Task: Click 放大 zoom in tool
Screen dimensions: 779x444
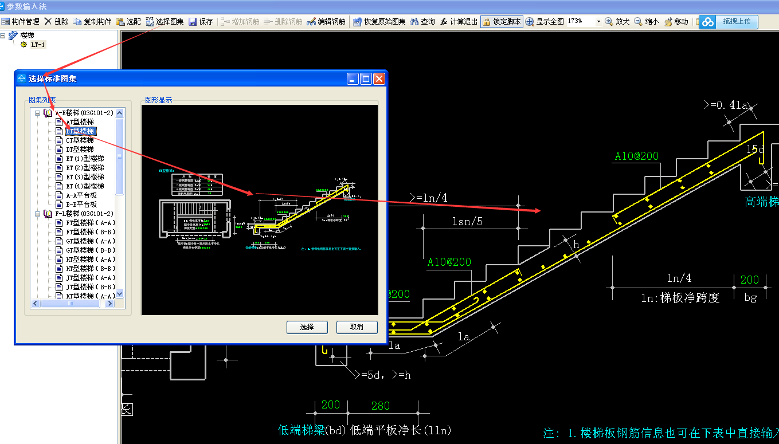Action: pyautogui.click(x=617, y=22)
